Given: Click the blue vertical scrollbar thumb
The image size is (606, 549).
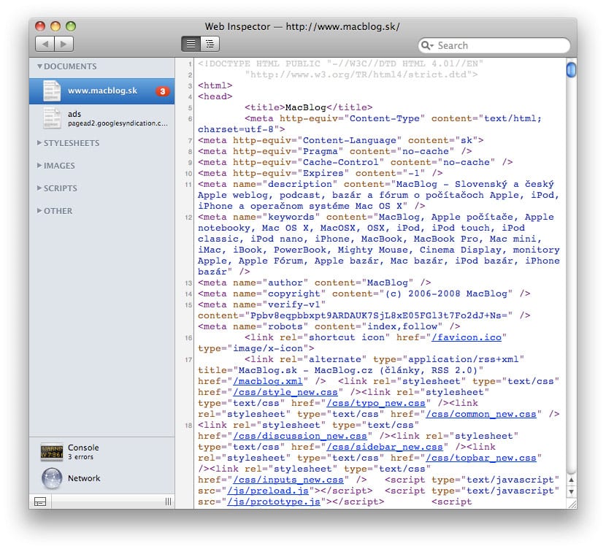Looking at the screenshot, I should (571, 70).
